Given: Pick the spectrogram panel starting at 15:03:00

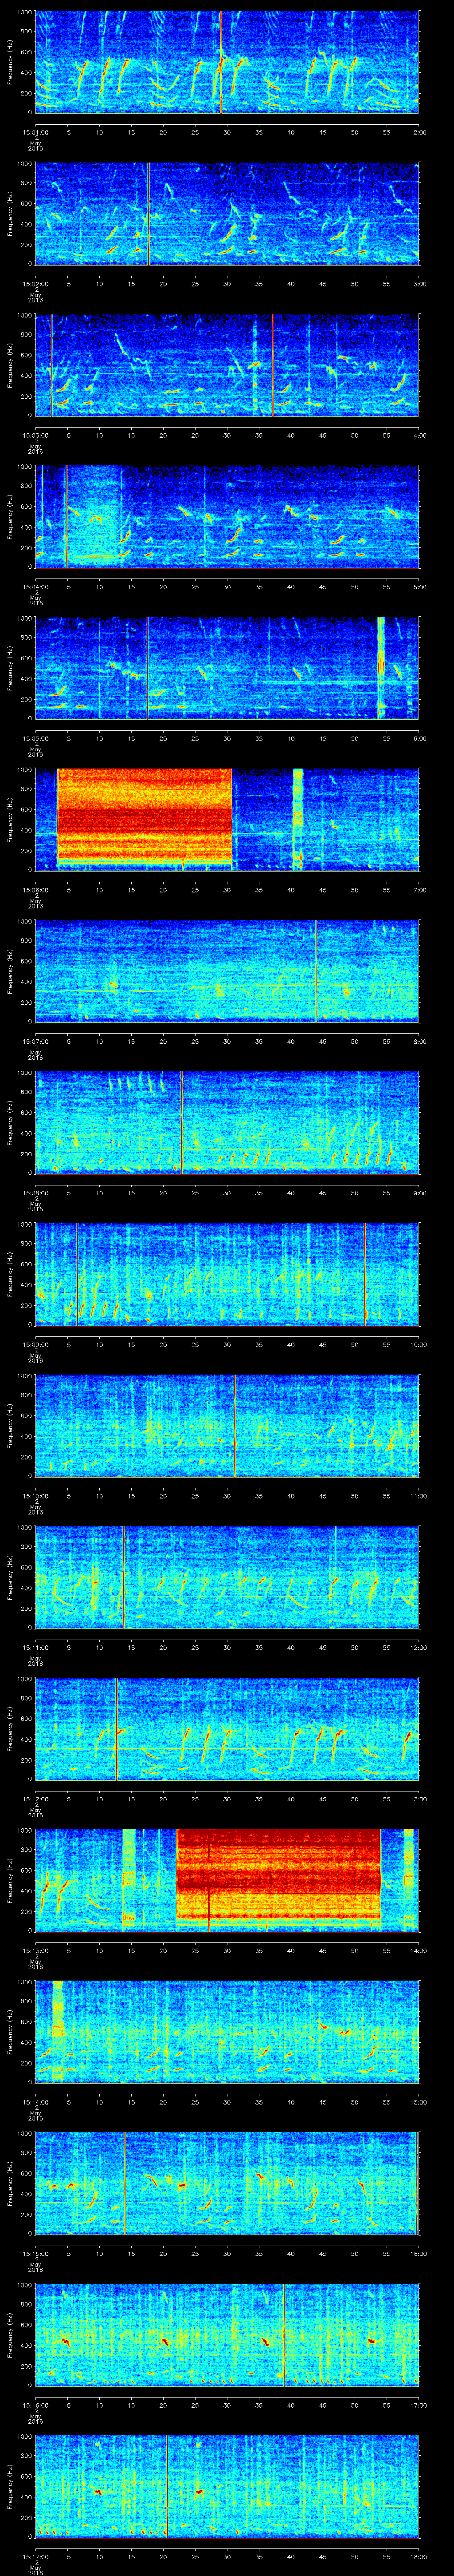Looking at the screenshot, I should (x=227, y=365).
